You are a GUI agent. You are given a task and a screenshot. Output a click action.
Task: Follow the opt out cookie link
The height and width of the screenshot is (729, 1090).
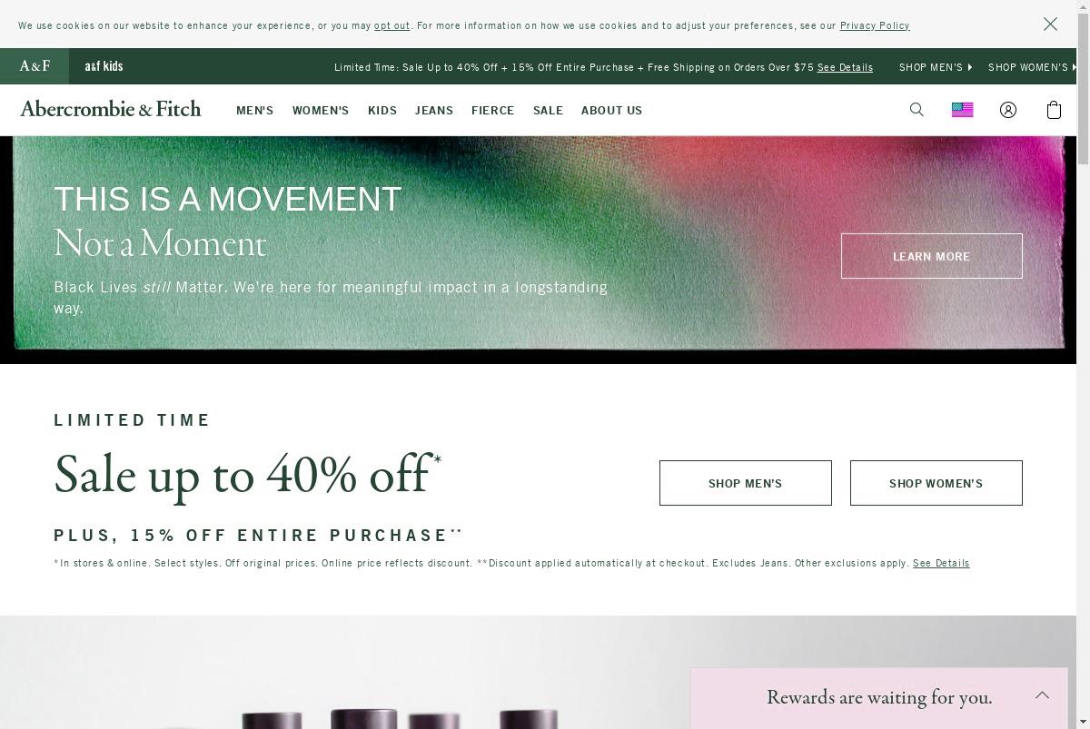(x=392, y=25)
